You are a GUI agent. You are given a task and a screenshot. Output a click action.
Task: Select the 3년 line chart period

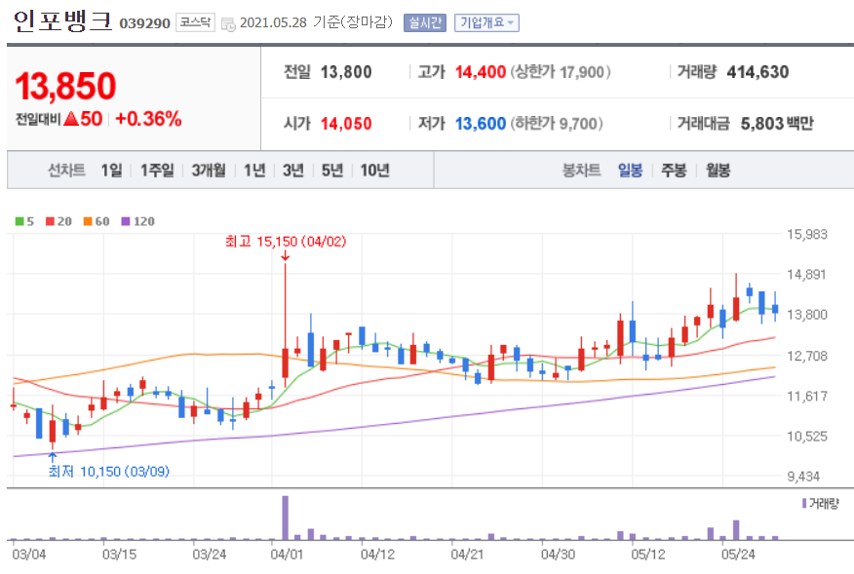tap(293, 171)
